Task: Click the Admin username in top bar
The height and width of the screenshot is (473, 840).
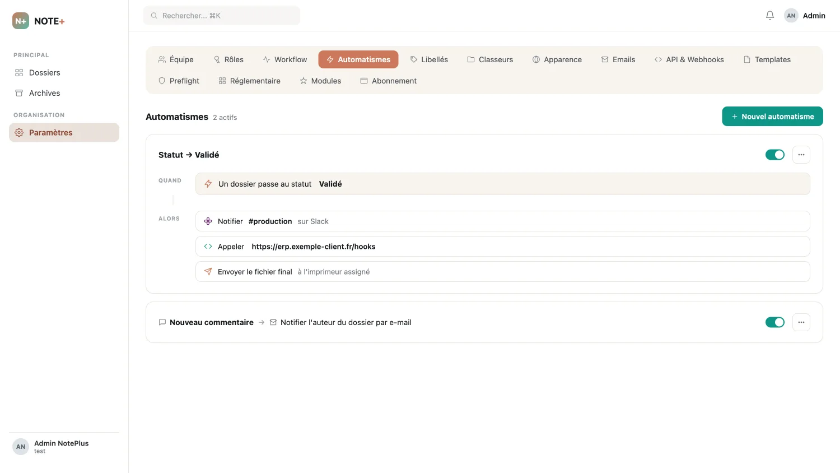Action: [x=814, y=16]
